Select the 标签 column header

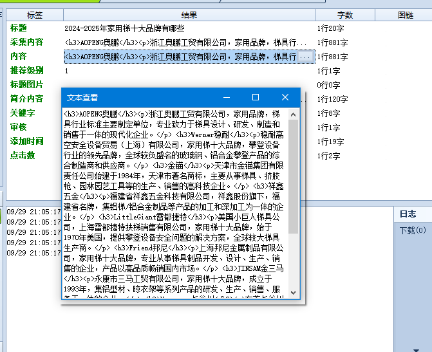pyautogui.click(x=35, y=15)
